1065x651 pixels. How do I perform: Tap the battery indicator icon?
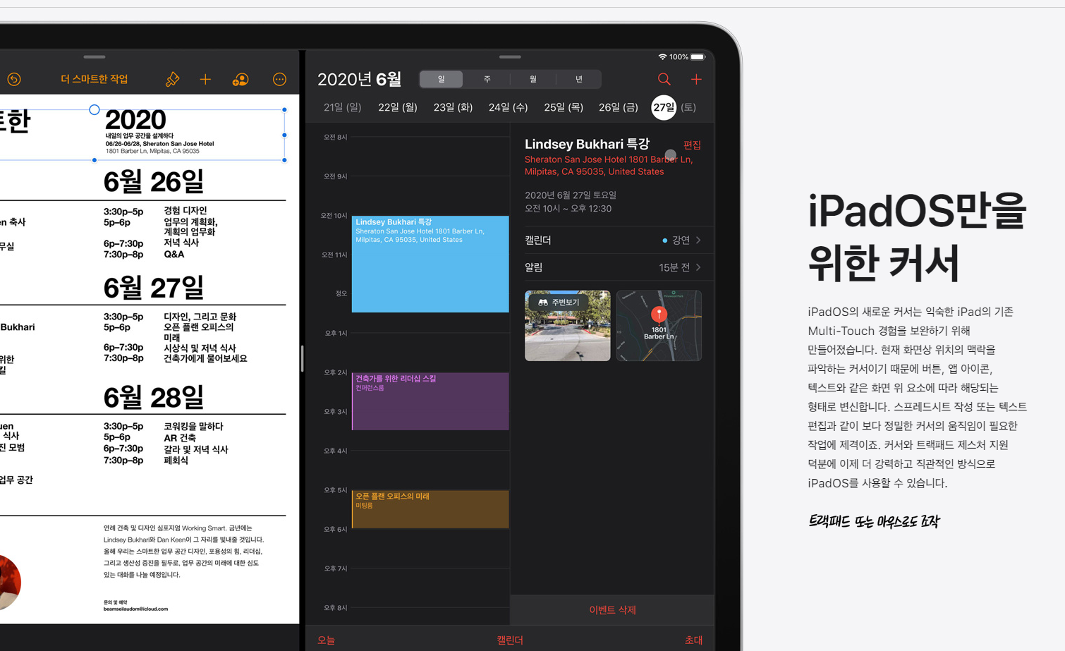698,56
